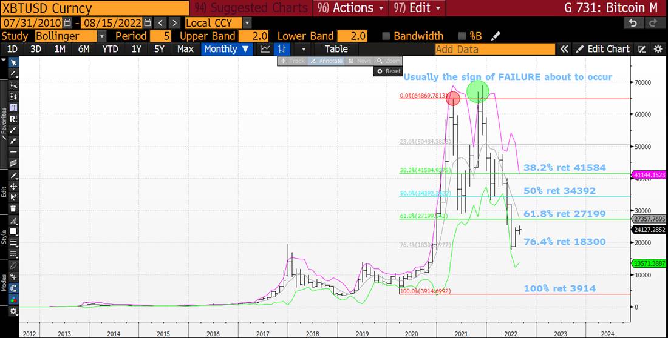
Task: Select the eraser mode tool
Action: tap(13, 266)
